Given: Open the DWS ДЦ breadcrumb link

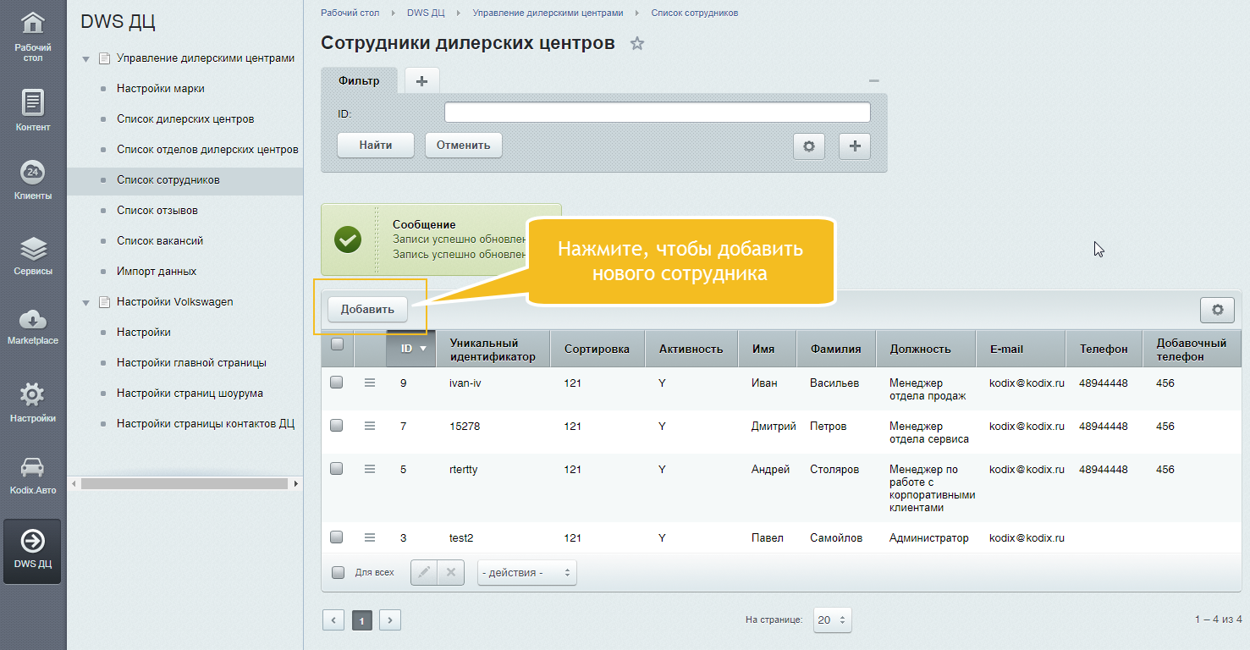Looking at the screenshot, I should pyautogui.click(x=427, y=14).
